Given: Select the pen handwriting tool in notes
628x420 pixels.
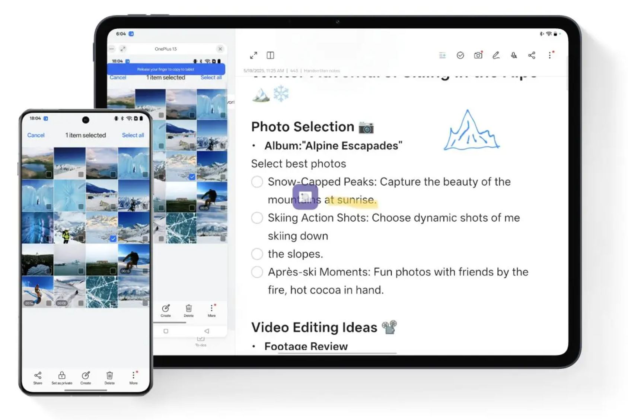Looking at the screenshot, I should coord(496,56).
